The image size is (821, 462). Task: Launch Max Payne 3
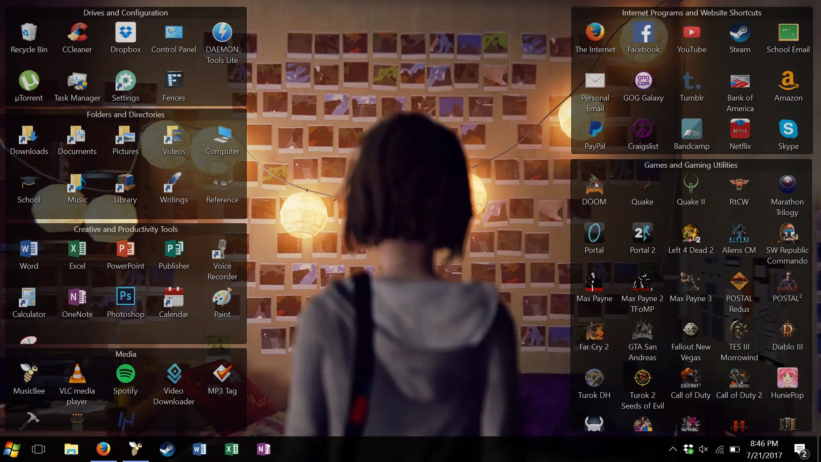(691, 287)
